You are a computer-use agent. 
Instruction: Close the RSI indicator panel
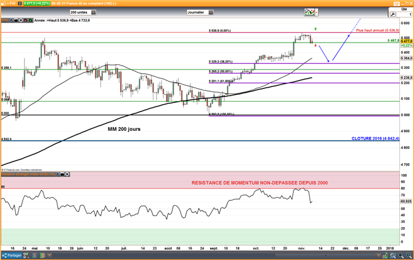[x=68, y=174]
